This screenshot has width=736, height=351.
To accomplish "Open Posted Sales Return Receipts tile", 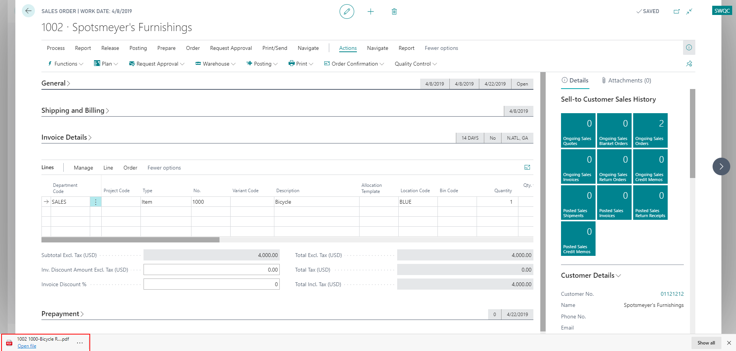I will (x=650, y=203).
